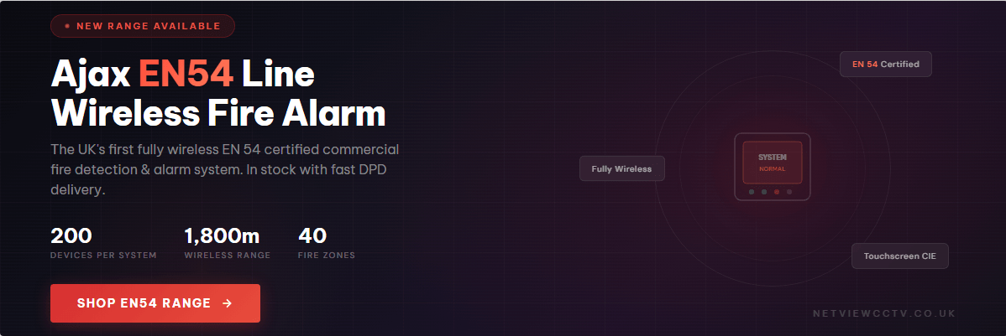Click the 200 devices per system stat
This screenshot has width=1006, height=336.
[103, 243]
